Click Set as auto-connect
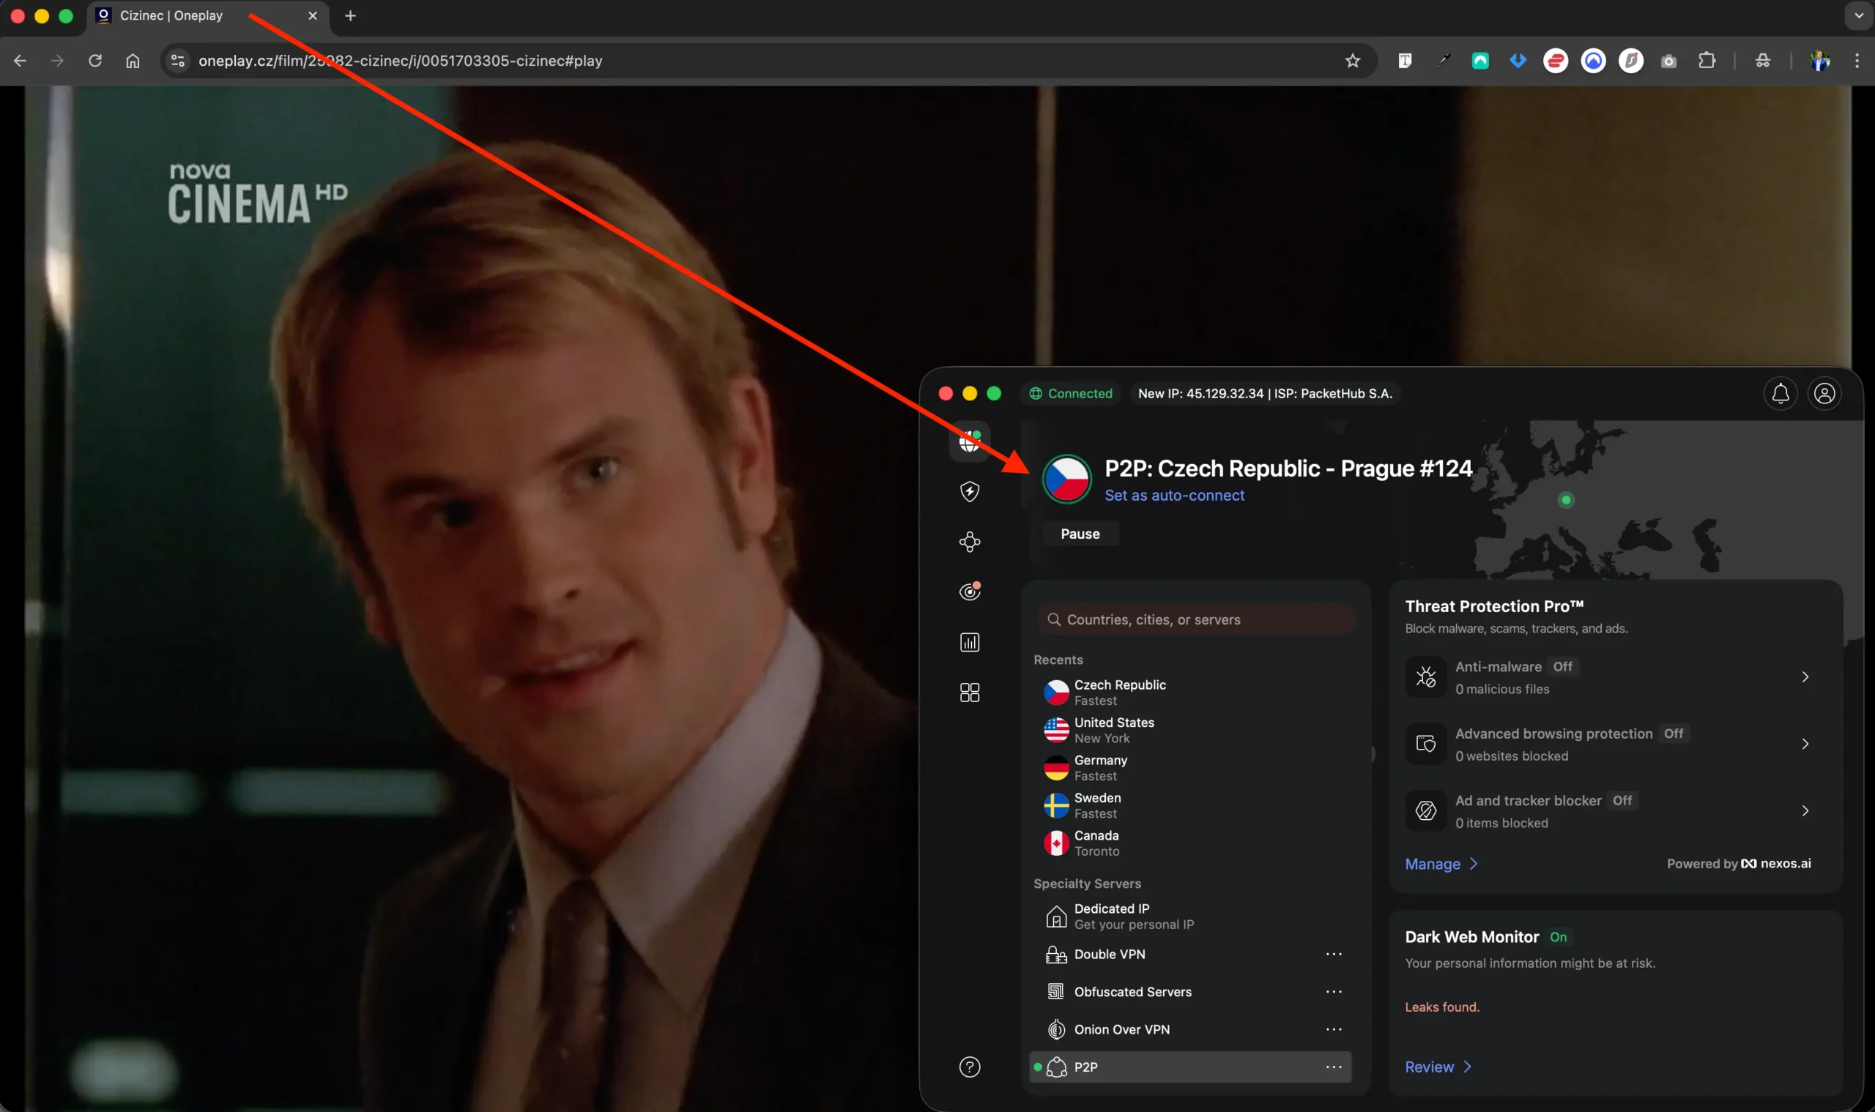The width and height of the screenshot is (1875, 1112). click(1174, 495)
